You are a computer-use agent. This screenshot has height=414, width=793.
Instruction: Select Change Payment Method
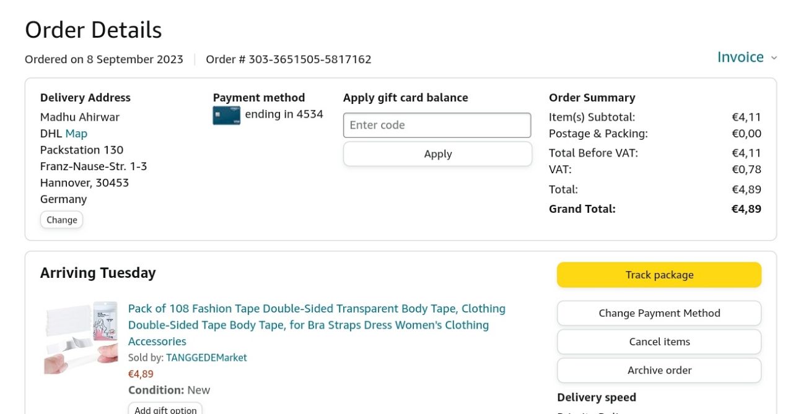coord(659,313)
